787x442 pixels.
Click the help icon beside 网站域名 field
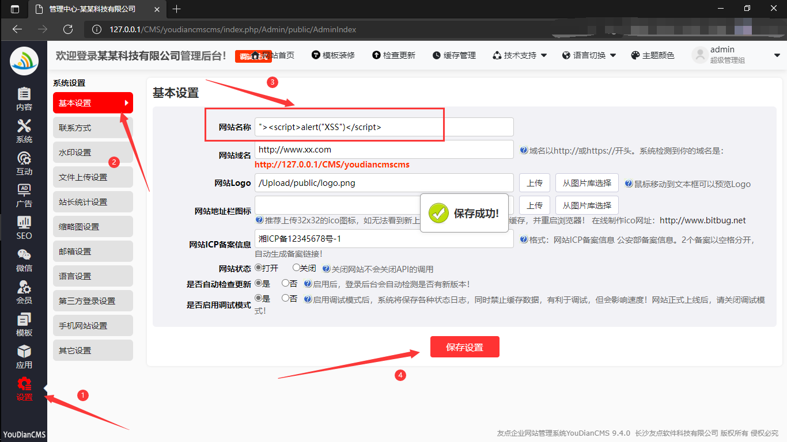coord(524,150)
